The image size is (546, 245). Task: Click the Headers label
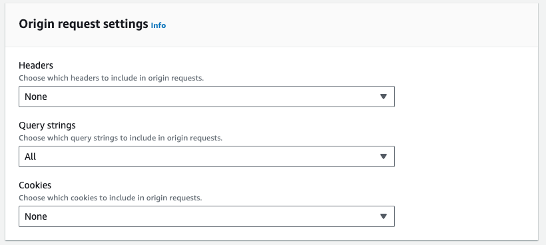point(36,65)
